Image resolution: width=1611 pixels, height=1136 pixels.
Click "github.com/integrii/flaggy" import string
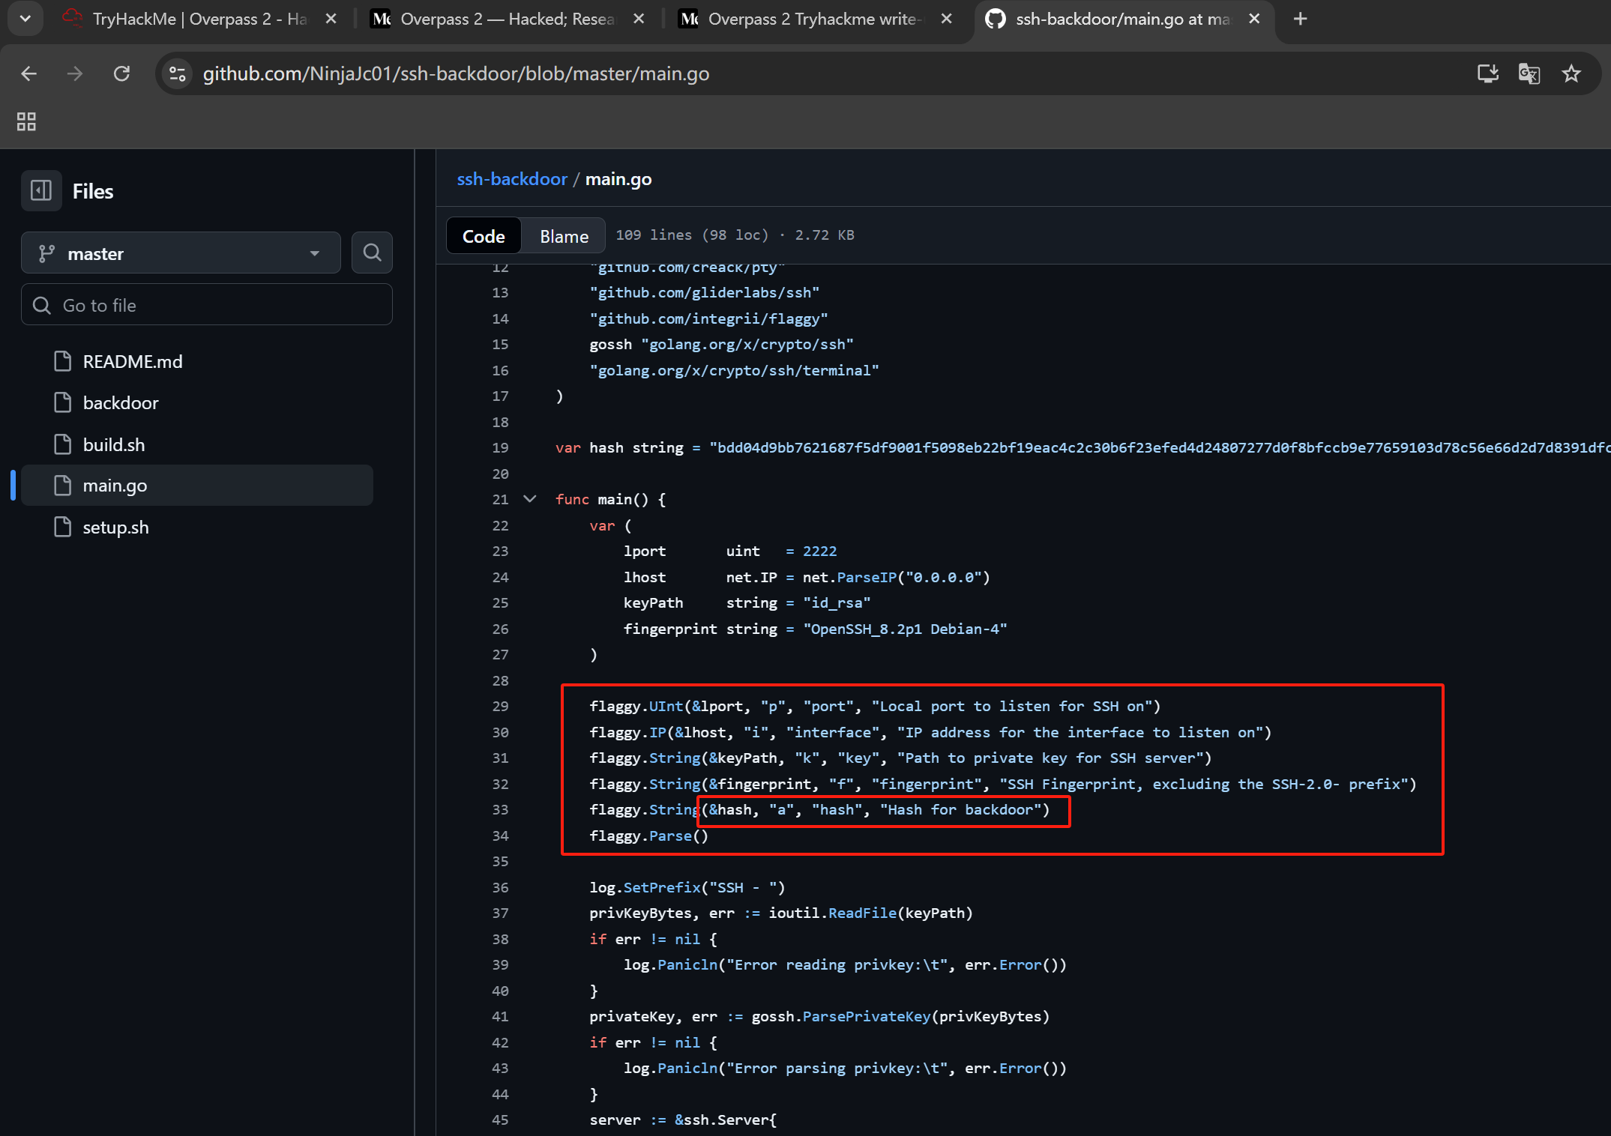point(708,318)
